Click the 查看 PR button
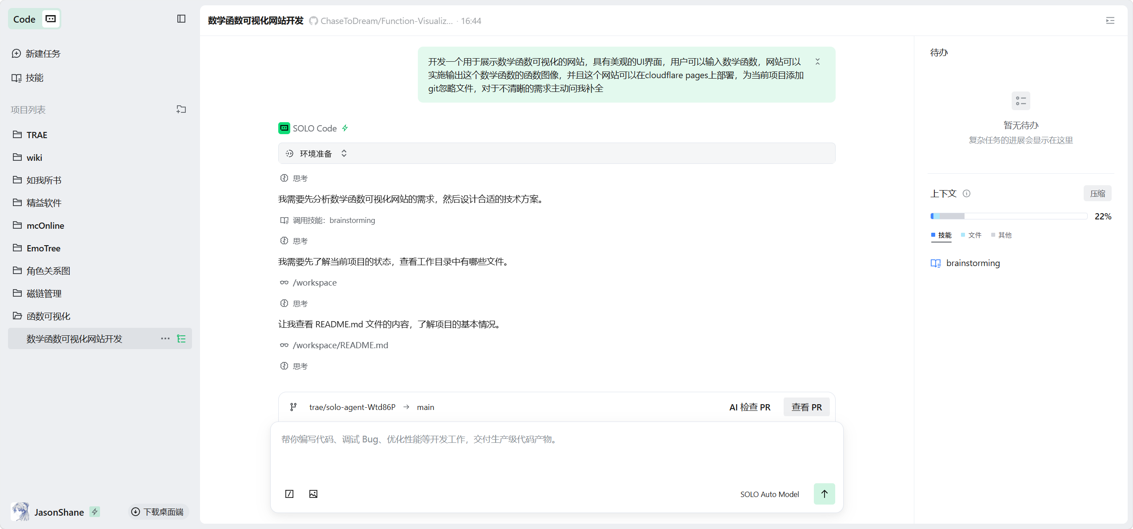The height and width of the screenshot is (529, 1133). click(806, 407)
